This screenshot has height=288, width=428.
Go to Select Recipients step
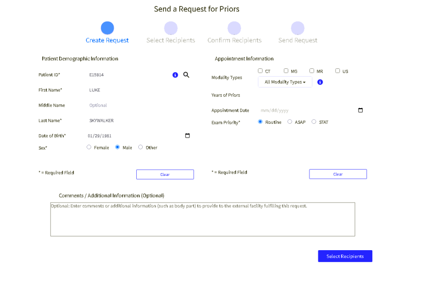coord(171,32)
